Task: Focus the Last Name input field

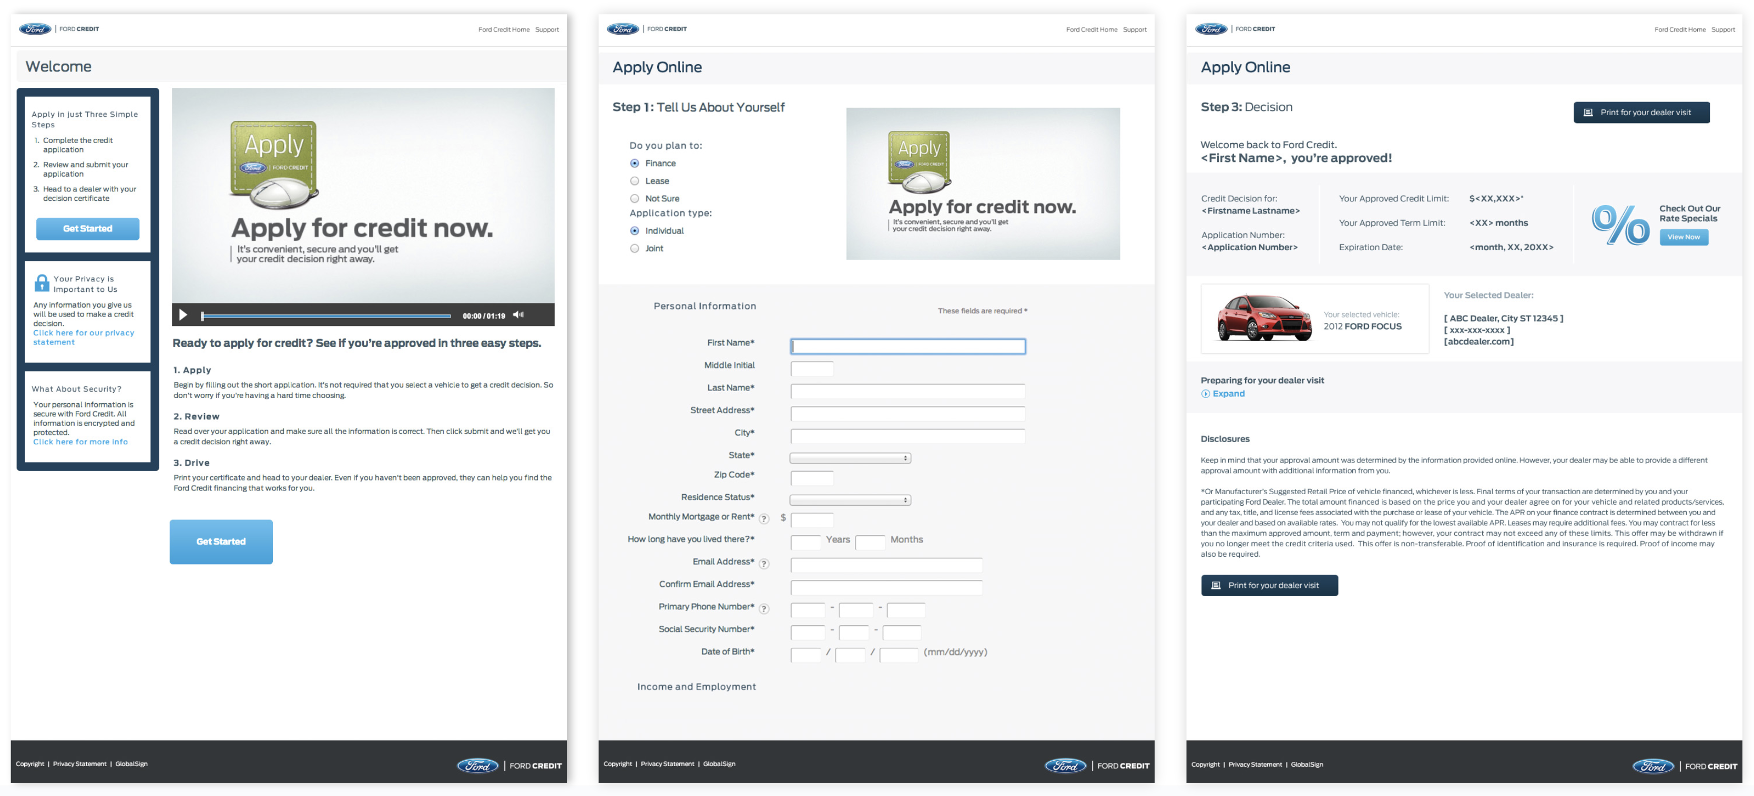Action: tap(907, 392)
